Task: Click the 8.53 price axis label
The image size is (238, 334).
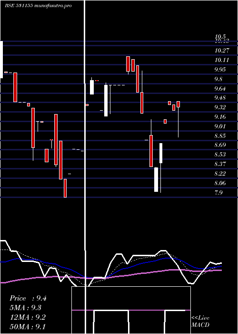Action: click(220, 155)
